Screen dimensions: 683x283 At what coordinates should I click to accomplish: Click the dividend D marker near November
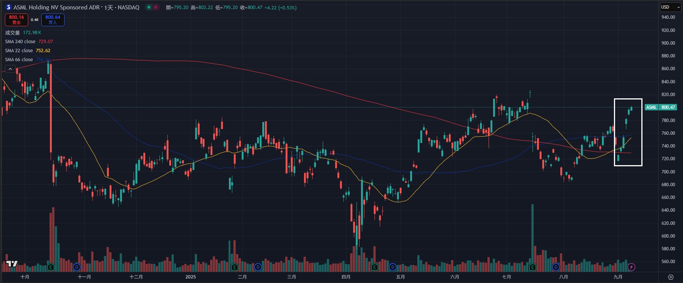[x=77, y=267]
